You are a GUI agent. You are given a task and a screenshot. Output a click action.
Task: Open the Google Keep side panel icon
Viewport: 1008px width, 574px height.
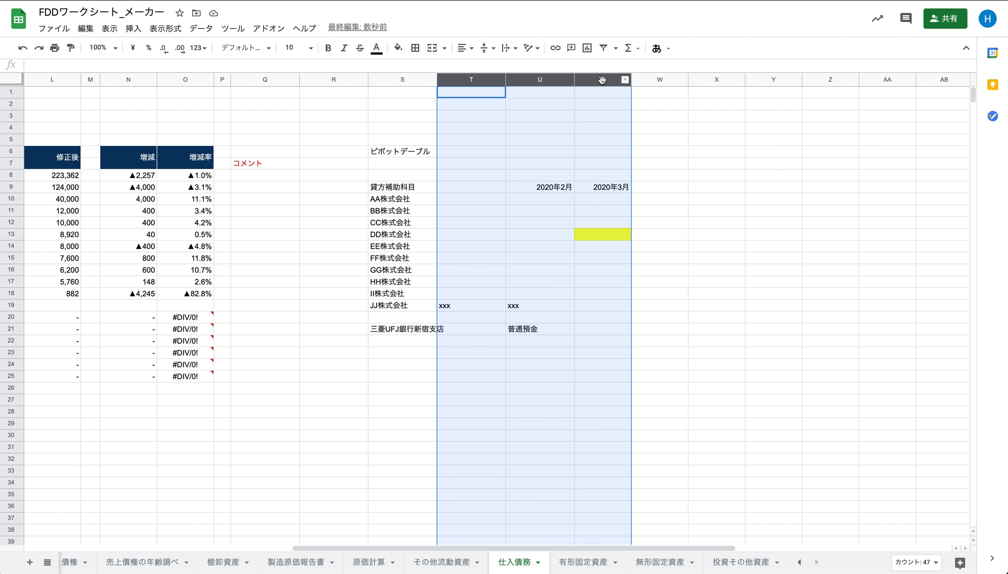click(992, 85)
